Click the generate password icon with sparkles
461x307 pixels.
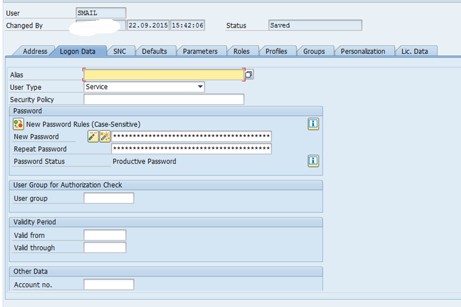105,137
